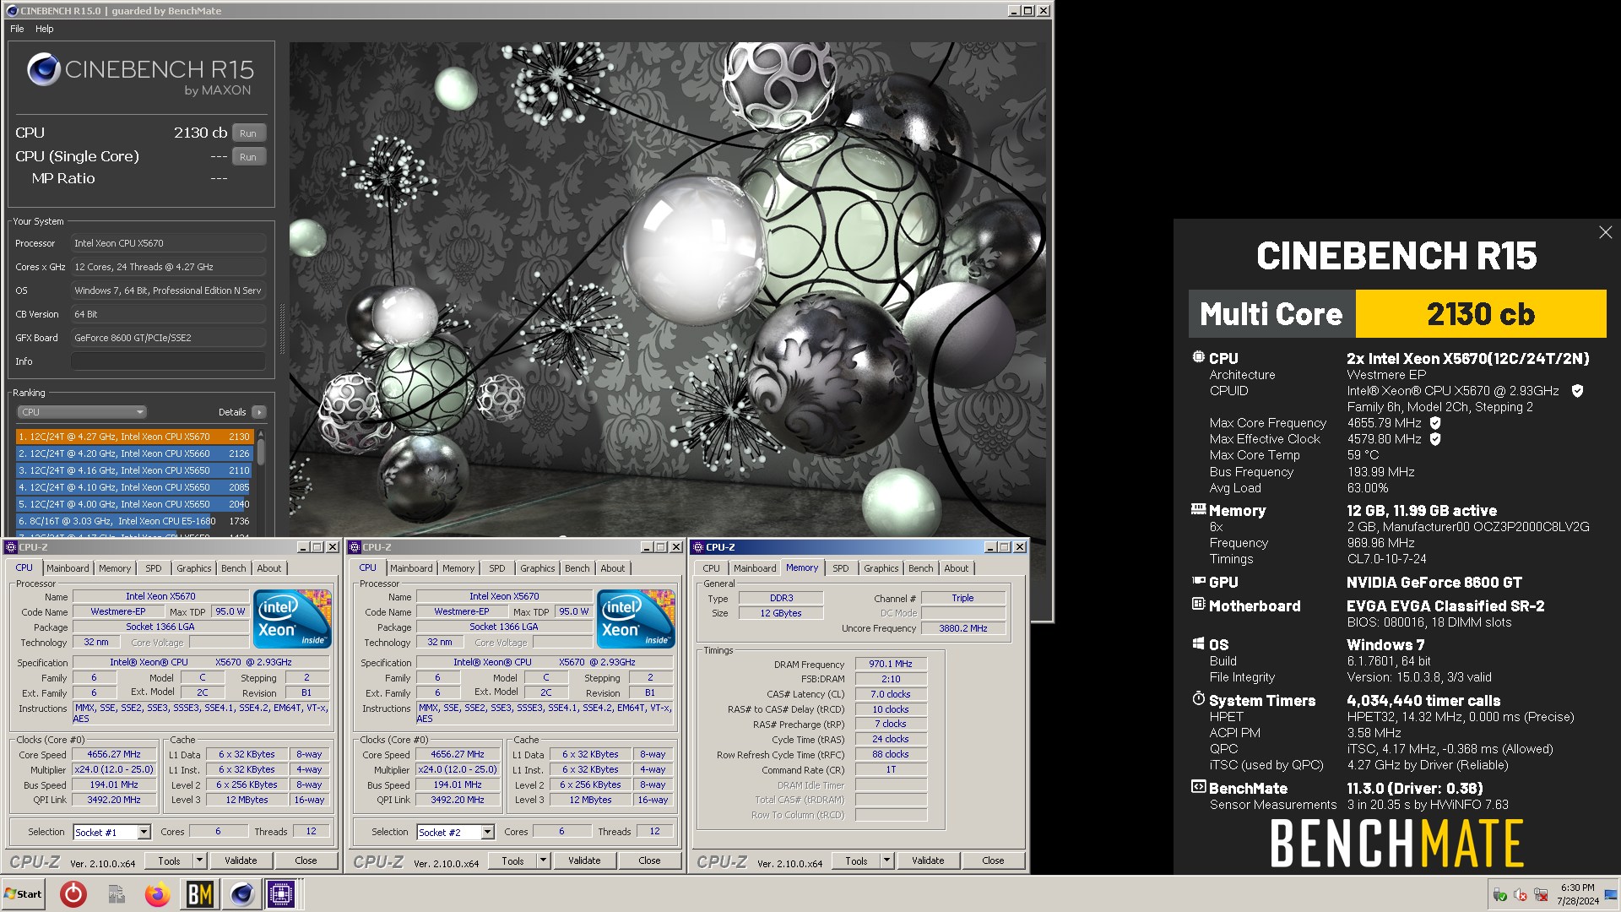Click BenchMate GPU section icon
The width and height of the screenshot is (1621, 912).
(1198, 581)
